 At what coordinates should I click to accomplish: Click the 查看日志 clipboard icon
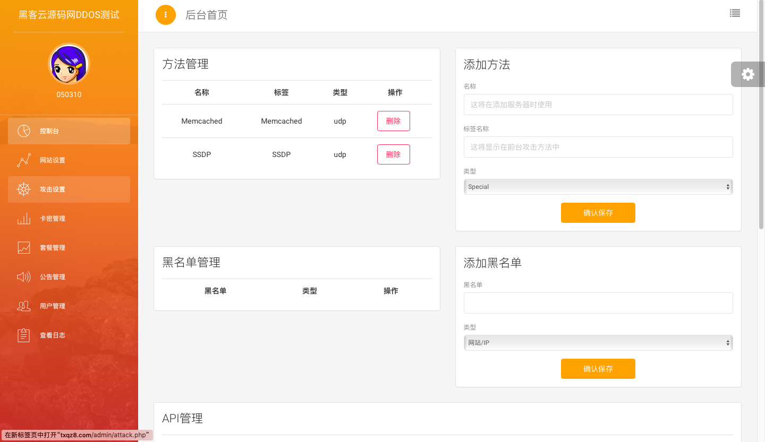click(24, 335)
